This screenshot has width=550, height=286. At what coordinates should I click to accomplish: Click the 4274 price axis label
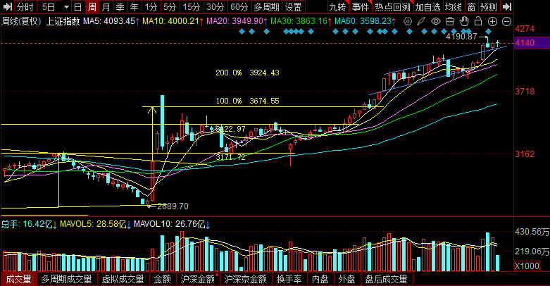click(x=525, y=29)
